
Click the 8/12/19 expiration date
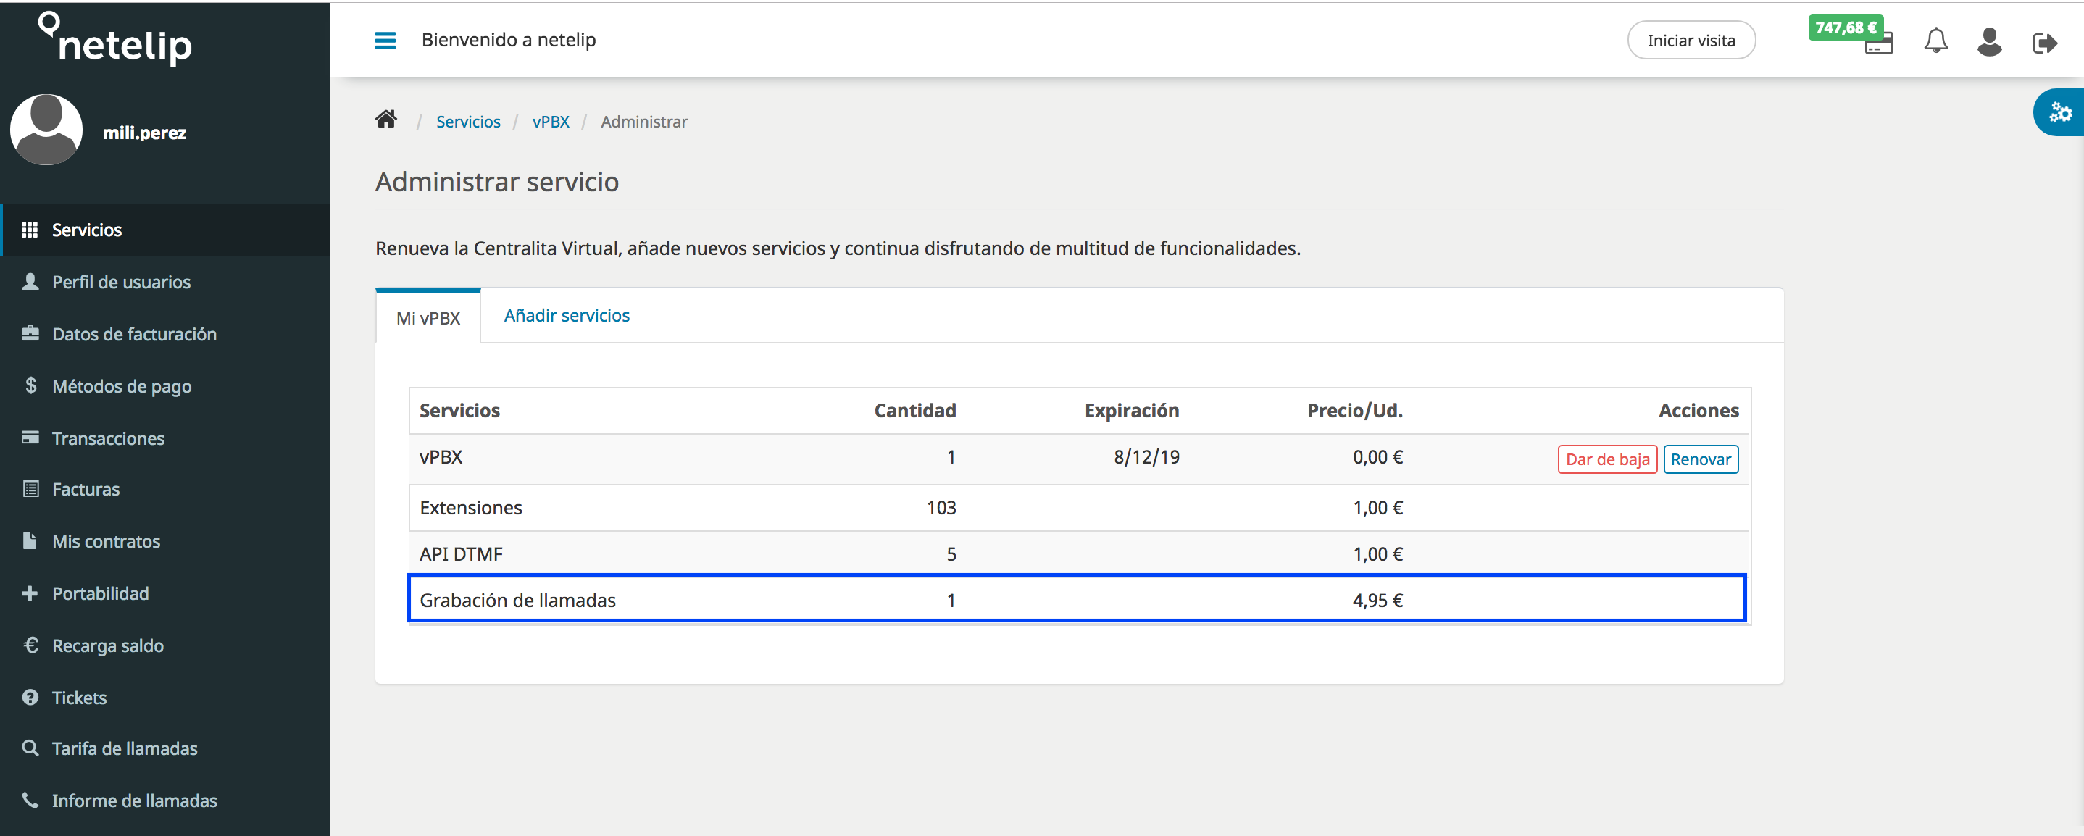1146,457
